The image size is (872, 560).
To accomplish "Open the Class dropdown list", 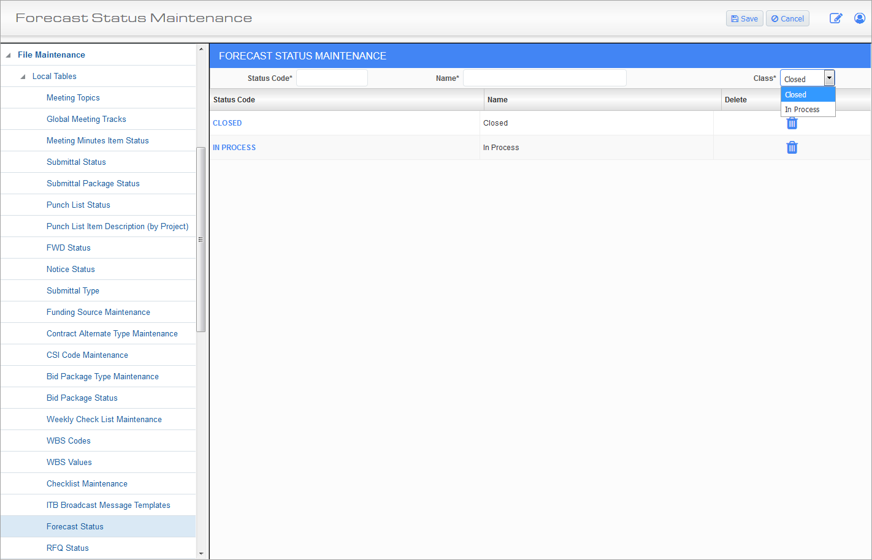I will 829,78.
